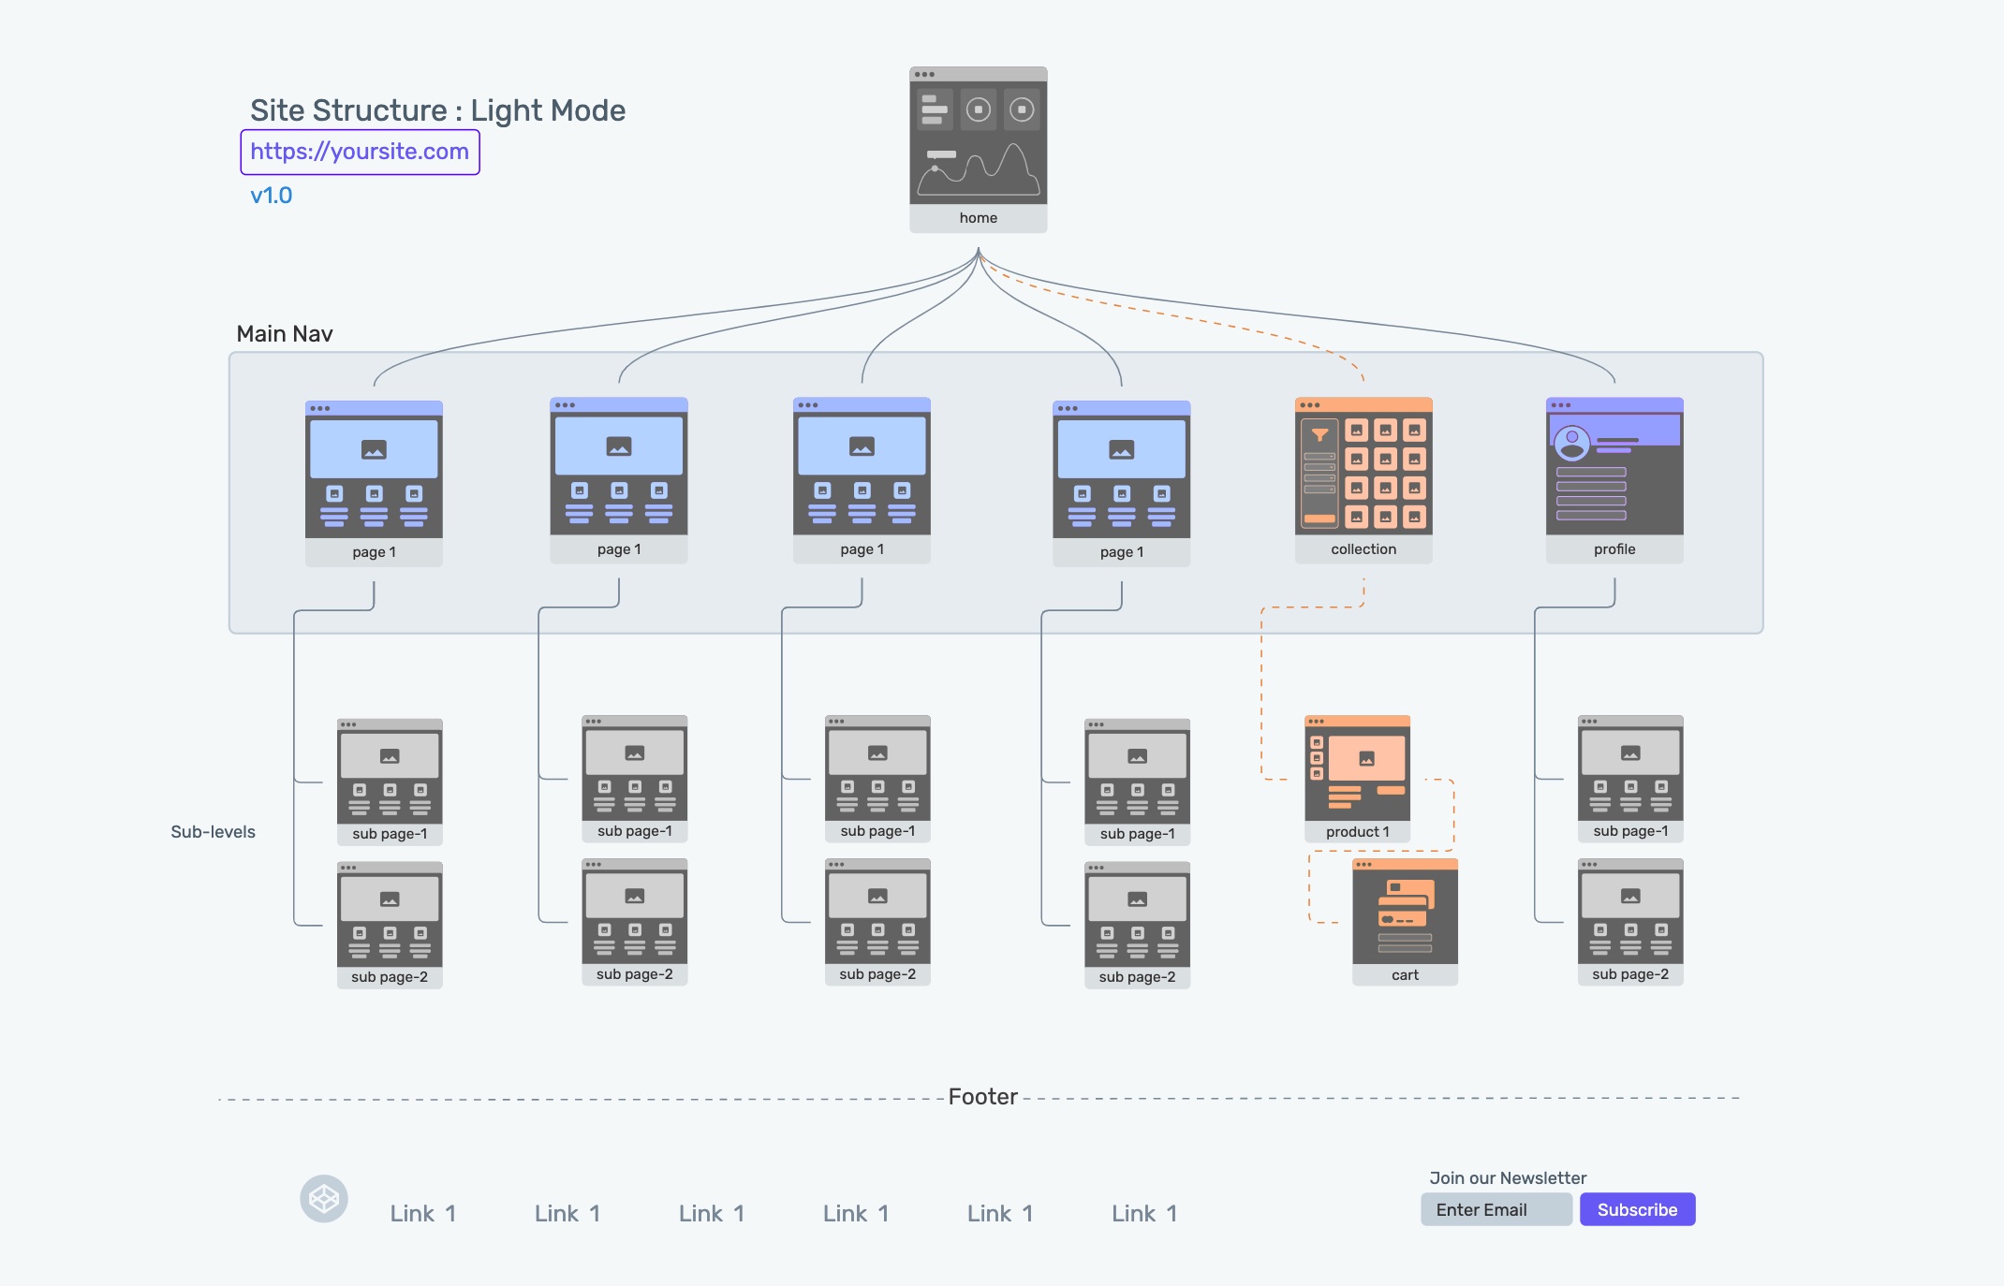The height and width of the screenshot is (1286, 2004).
Task: Click sub page-1 left of product 1
Action: [x=1137, y=782]
